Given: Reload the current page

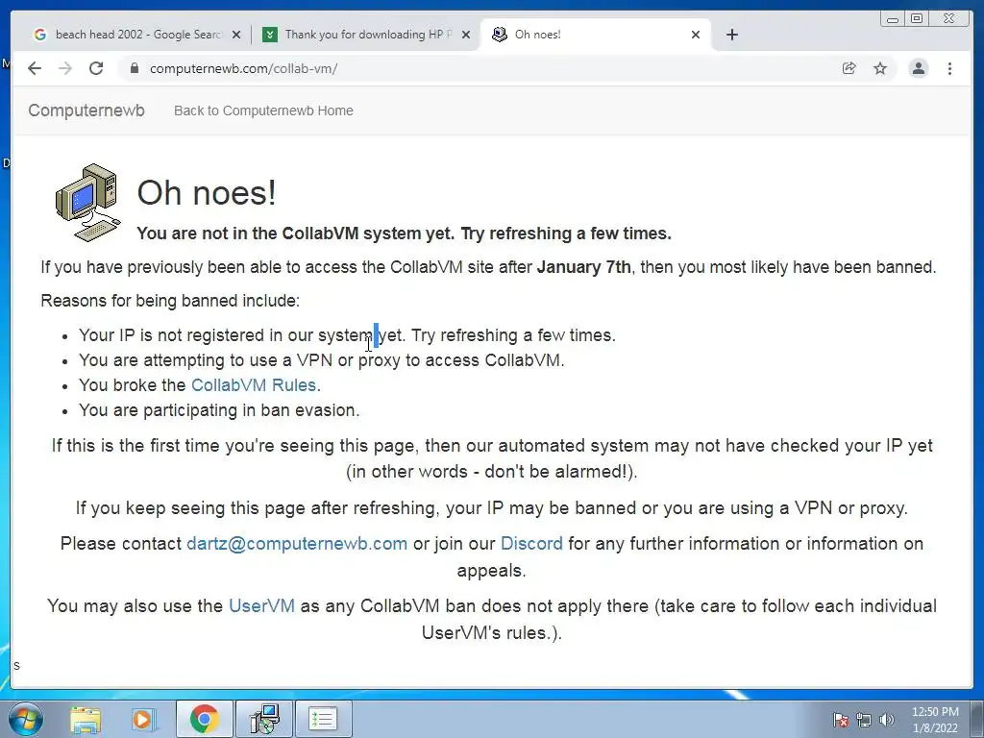Looking at the screenshot, I should coord(96,68).
